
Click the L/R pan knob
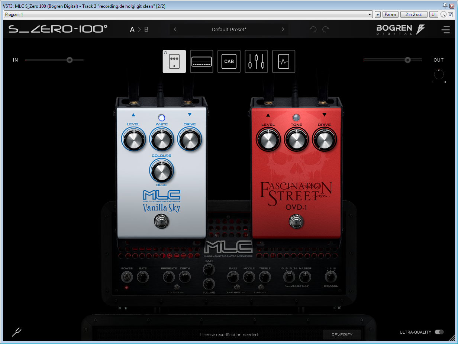click(439, 74)
